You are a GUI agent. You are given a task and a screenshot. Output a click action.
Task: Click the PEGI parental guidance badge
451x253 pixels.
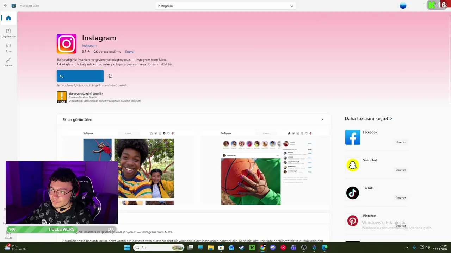(x=62, y=97)
